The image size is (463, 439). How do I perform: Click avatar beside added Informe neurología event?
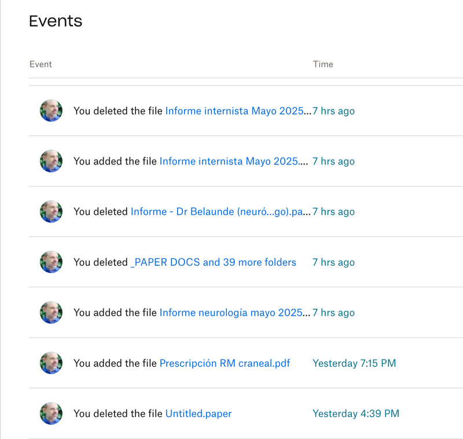[x=51, y=313]
